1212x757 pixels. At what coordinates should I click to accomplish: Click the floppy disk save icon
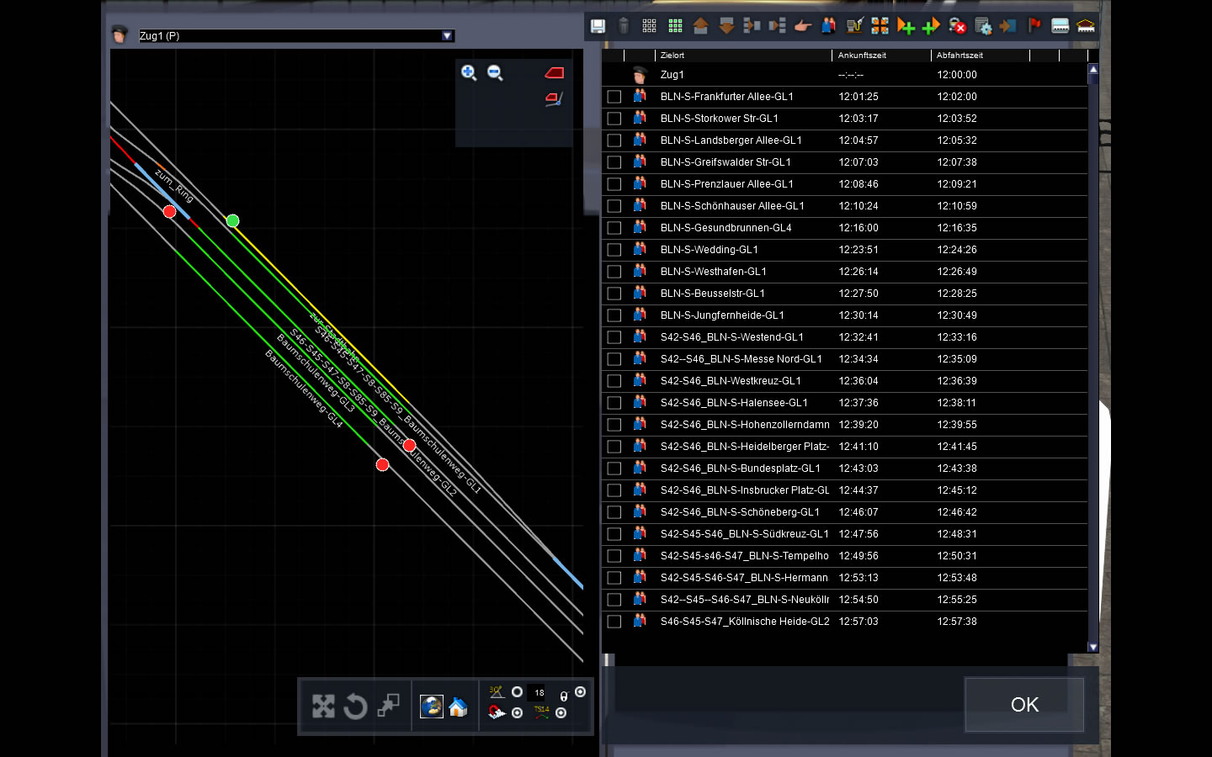[x=598, y=26]
